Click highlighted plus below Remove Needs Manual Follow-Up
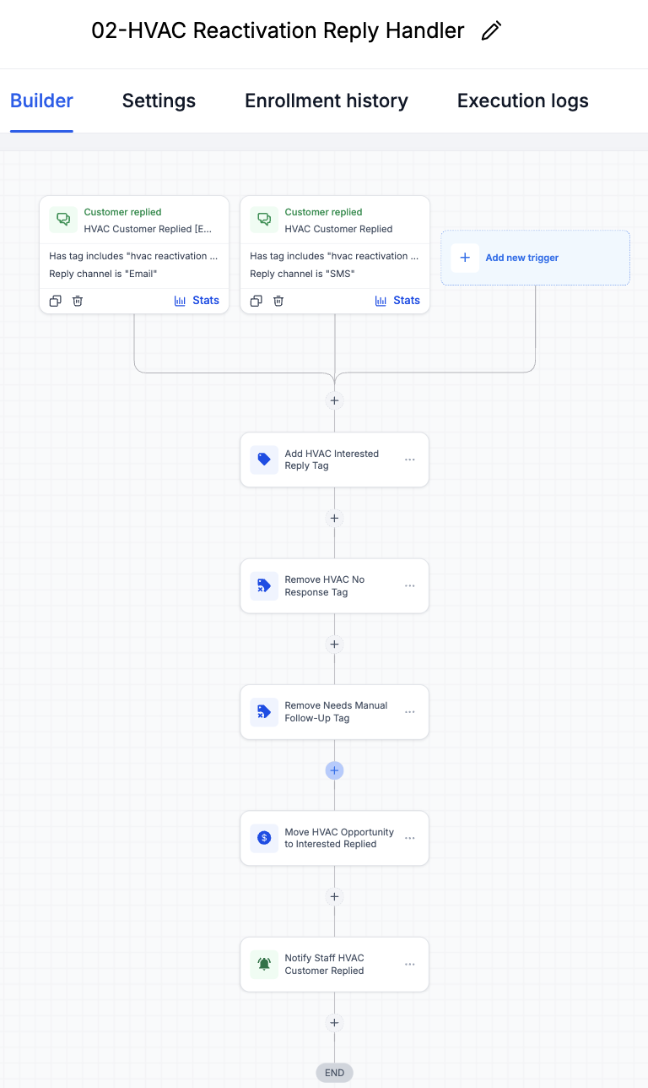The height and width of the screenshot is (1088, 648). coord(334,770)
